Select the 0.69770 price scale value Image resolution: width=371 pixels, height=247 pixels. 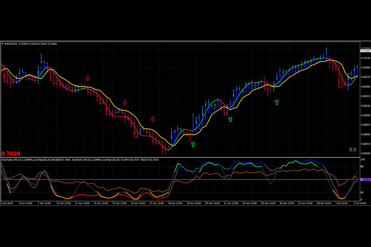(366, 77)
